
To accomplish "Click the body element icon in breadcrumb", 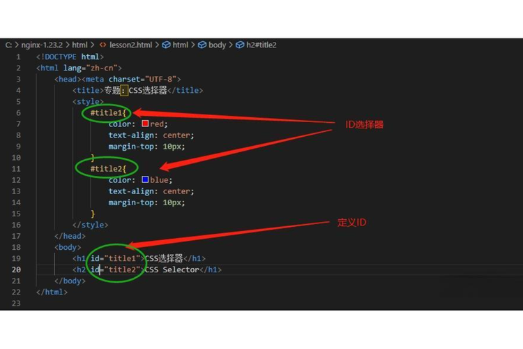I will tap(202, 45).
